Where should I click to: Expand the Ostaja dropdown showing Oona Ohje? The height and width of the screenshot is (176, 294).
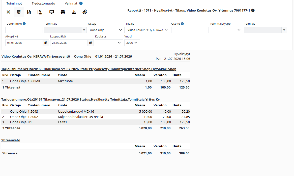coord(106,30)
